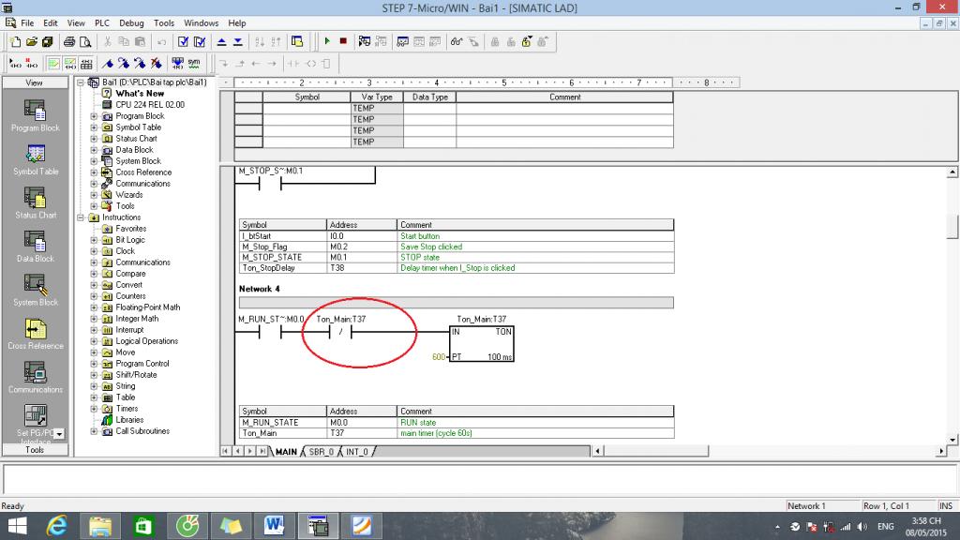Open Program Block in View bar

click(x=35, y=115)
